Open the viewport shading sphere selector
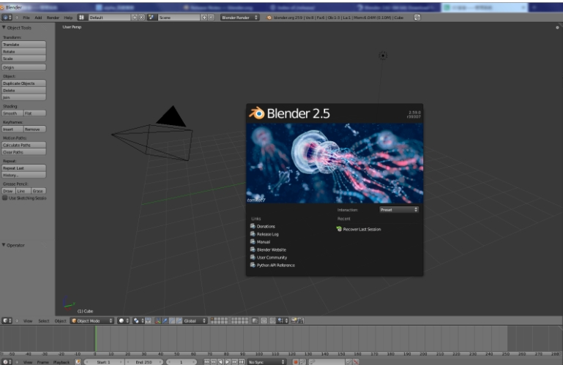The width and height of the screenshot is (563, 365). coord(124,320)
